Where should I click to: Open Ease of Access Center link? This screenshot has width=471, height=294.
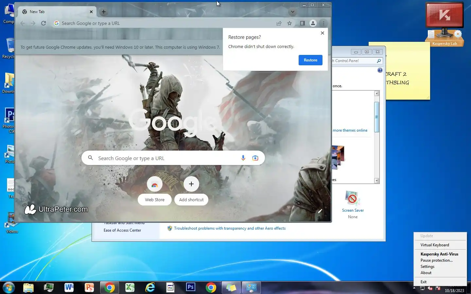[122, 230]
